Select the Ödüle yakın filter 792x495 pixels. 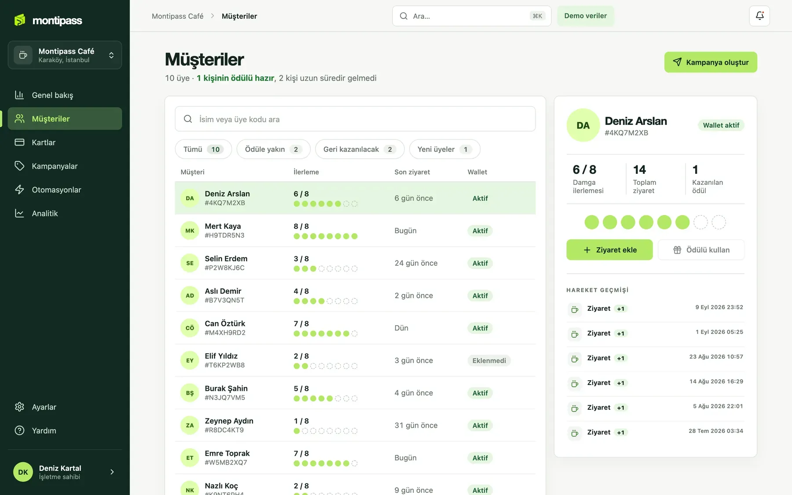[x=273, y=149]
